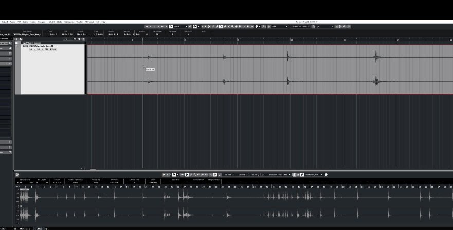Enable record on the FBWKMise_Neigh track

[31, 49]
